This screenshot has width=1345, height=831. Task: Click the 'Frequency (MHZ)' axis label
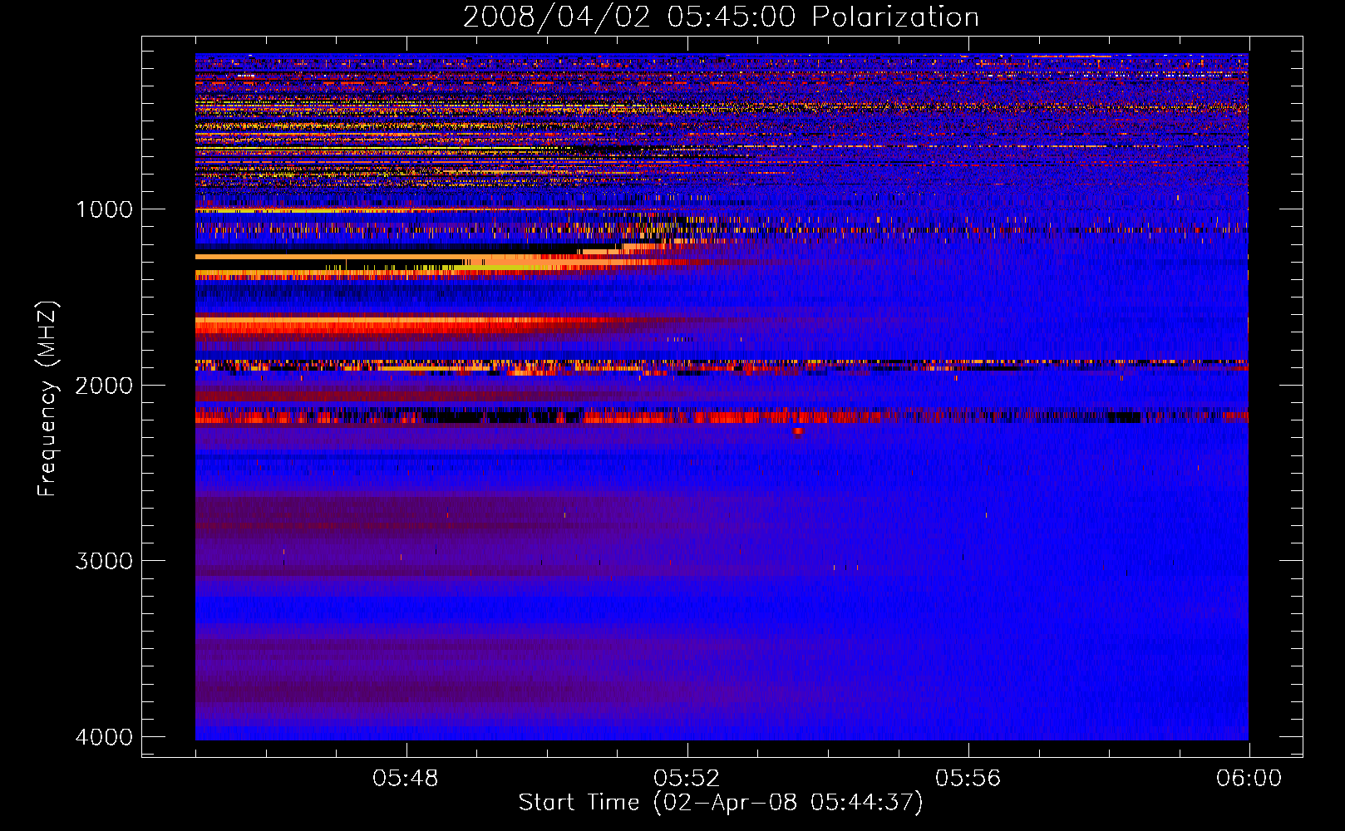pos(47,399)
